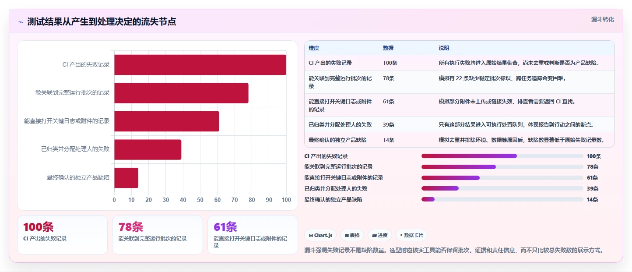Click the progress list label CI 产出的失败记录
Image resolution: width=632 pixels, height=272 pixels.
(326, 156)
